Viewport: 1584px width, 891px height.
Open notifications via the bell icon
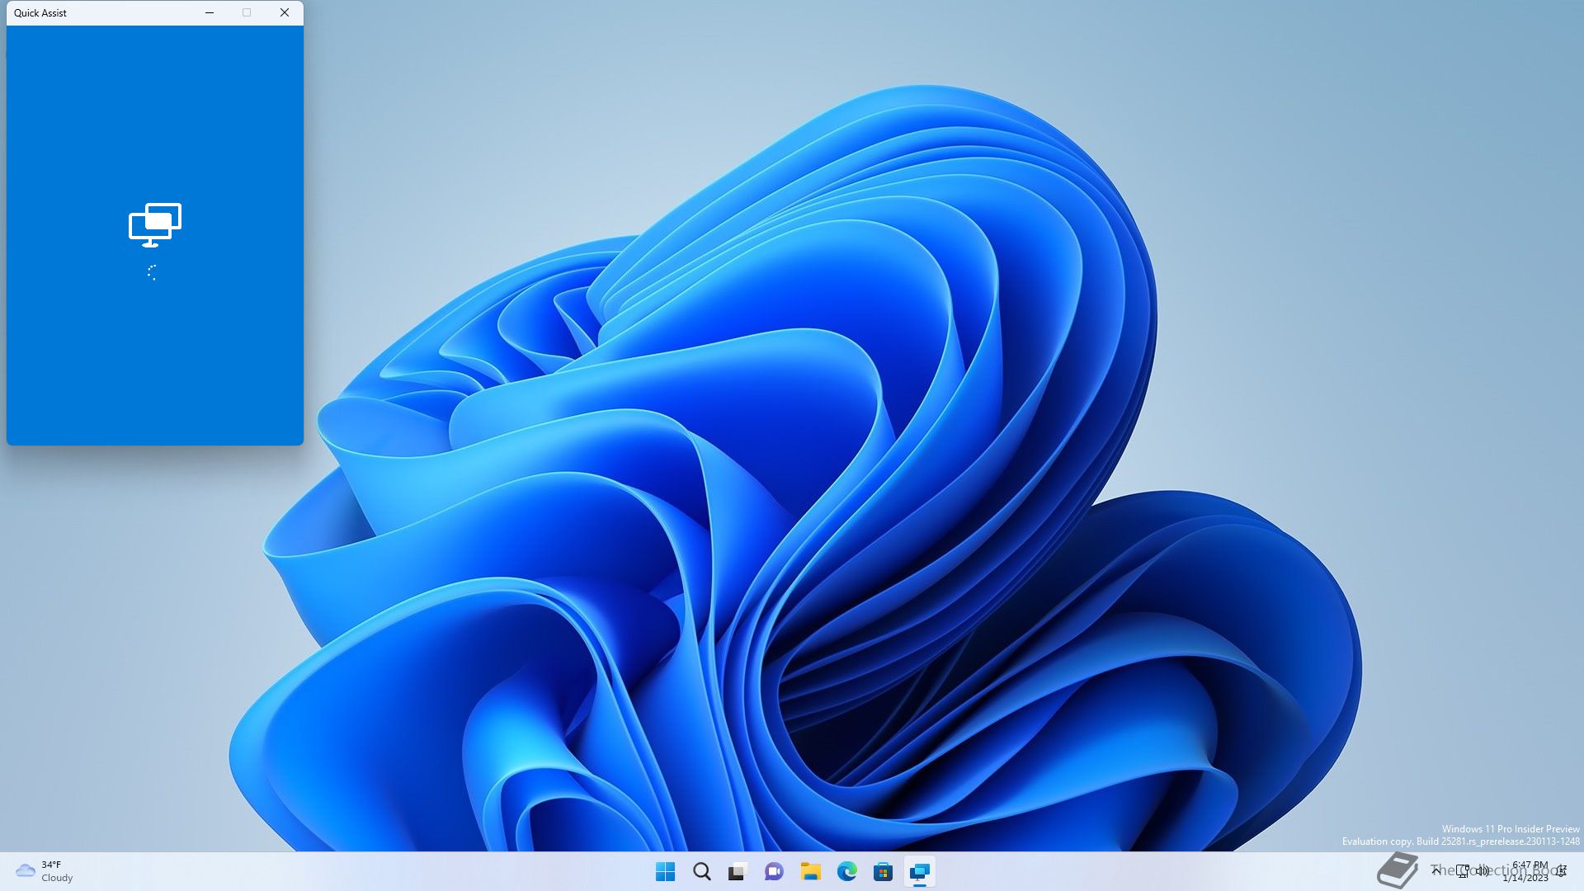[1562, 870]
